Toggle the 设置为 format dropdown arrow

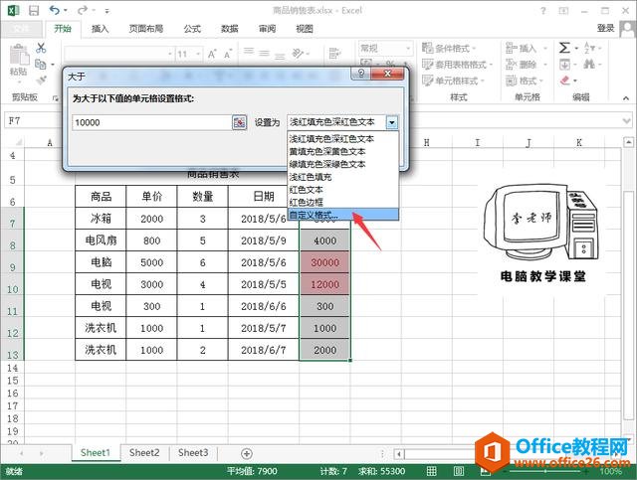coord(392,122)
